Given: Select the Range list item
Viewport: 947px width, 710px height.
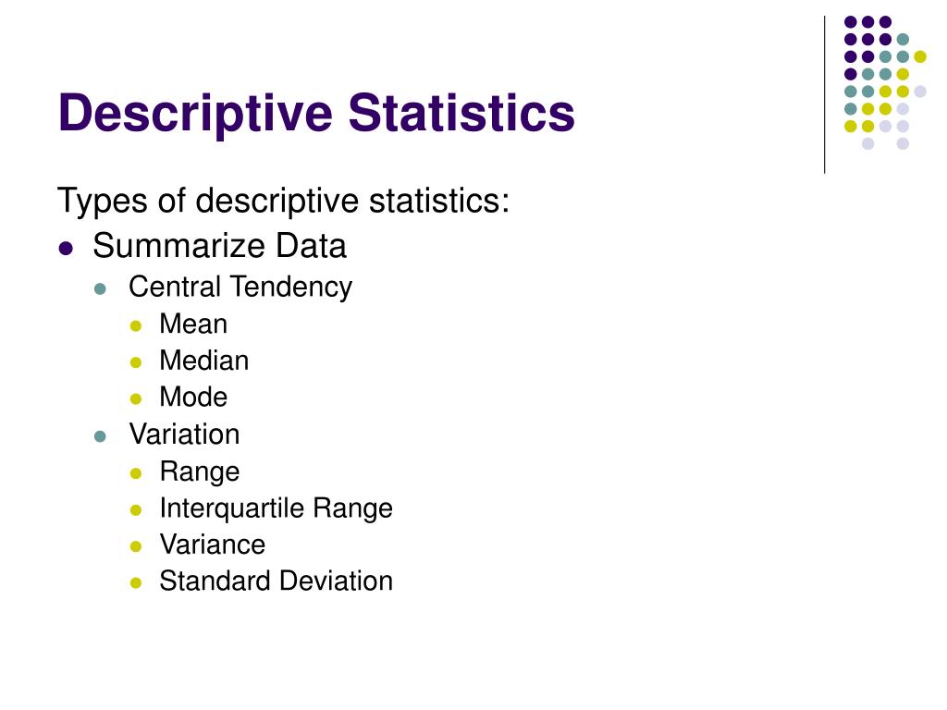Looking at the screenshot, I should point(200,472).
